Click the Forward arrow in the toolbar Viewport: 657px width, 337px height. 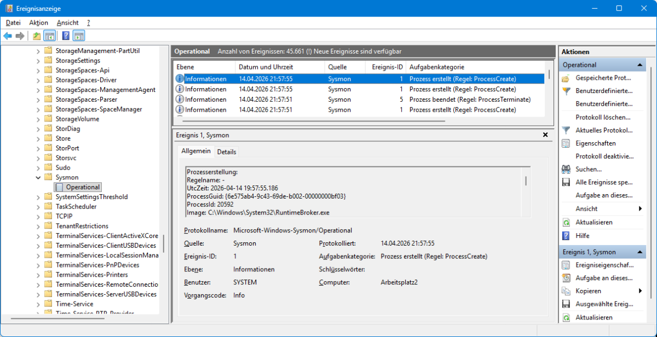pyautogui.click(x=20, y=36)
